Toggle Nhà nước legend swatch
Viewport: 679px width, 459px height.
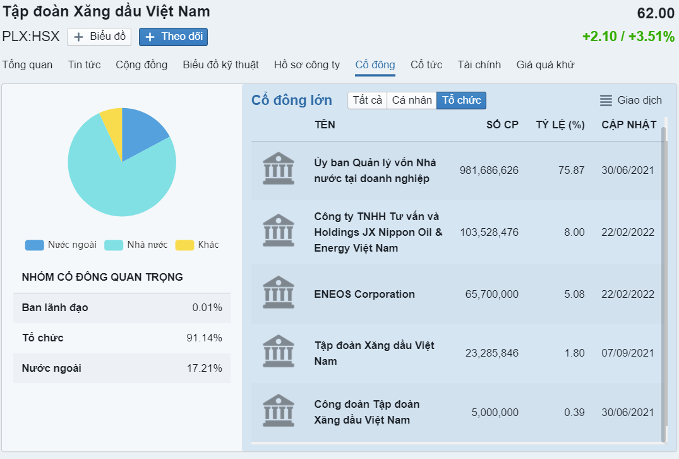pos(114,245)
